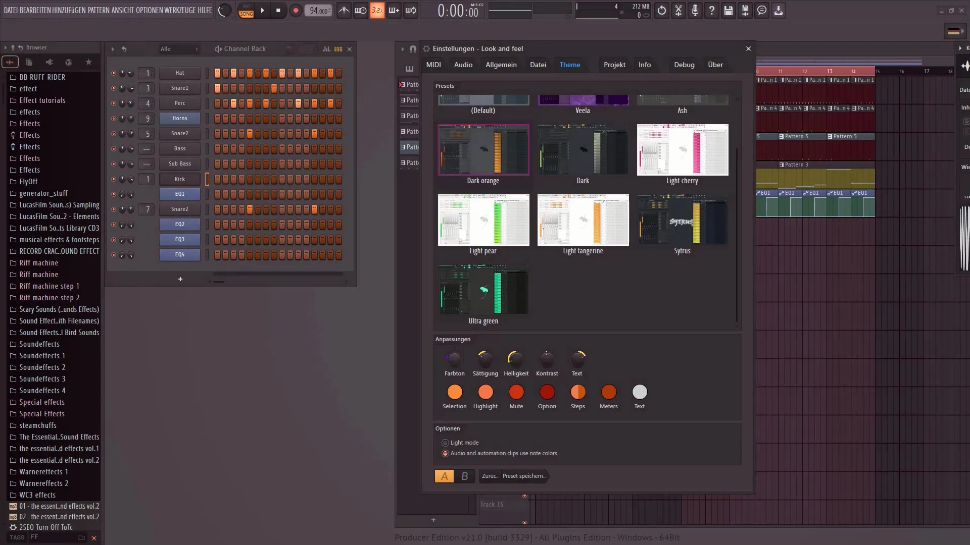Switch to the MIDI settings tab
970x545 pixels.
434,65
